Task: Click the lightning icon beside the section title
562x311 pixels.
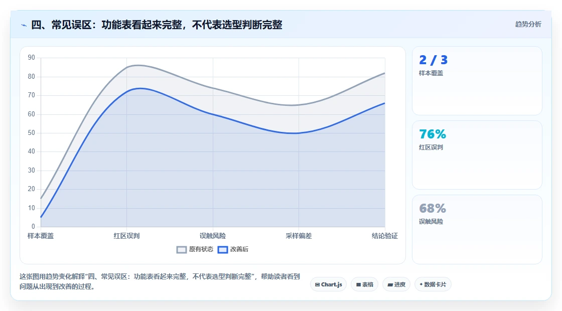Action: [24, 25]
